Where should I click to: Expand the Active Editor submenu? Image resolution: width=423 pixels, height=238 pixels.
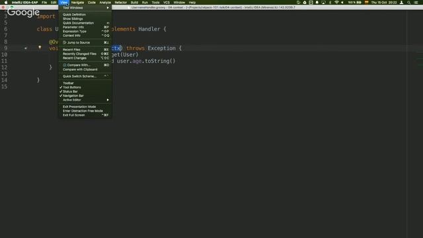[x=85, y=100]
